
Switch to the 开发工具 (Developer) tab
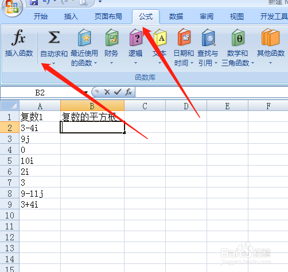[274, 17]
